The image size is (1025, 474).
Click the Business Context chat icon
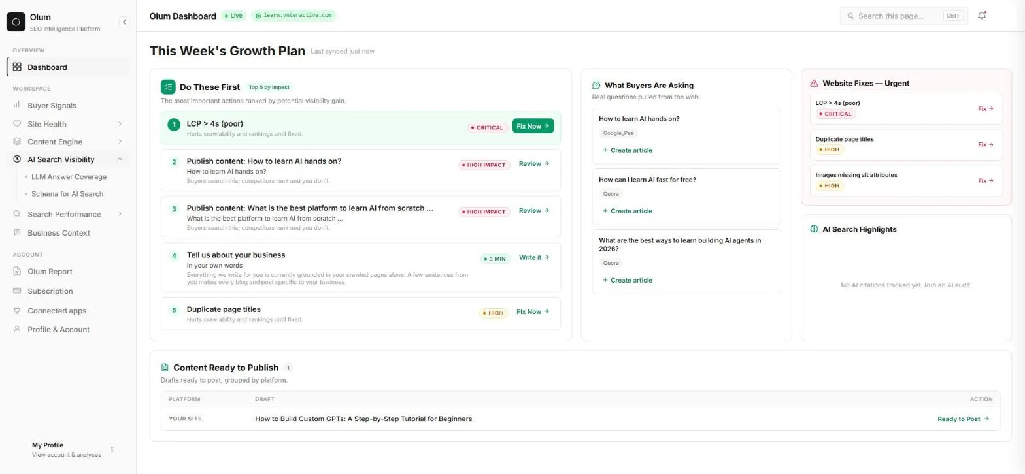coord(17,232)
